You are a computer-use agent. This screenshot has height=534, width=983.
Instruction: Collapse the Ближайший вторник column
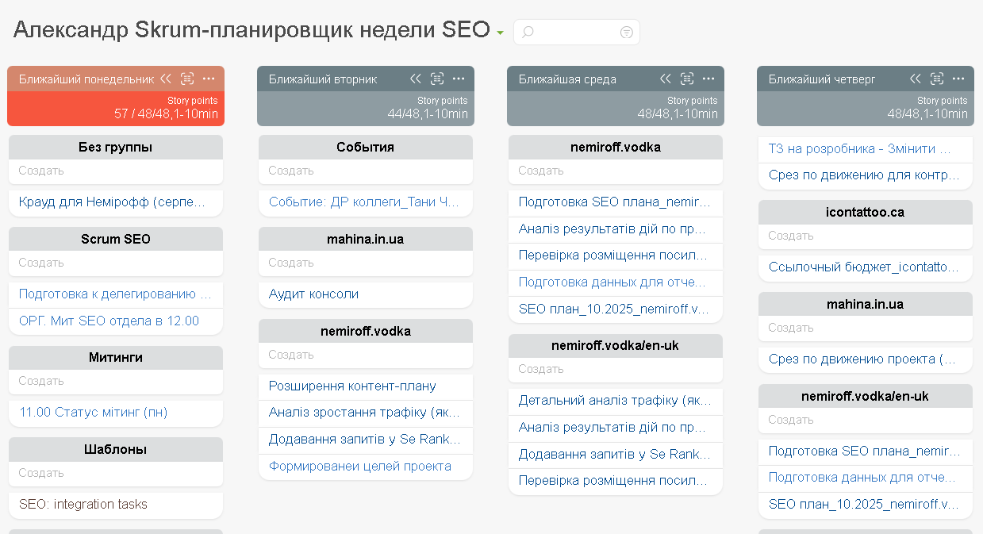(416, 79)
